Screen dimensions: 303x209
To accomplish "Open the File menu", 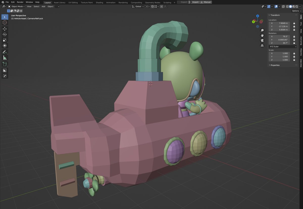I will click(x=7, y=2).
